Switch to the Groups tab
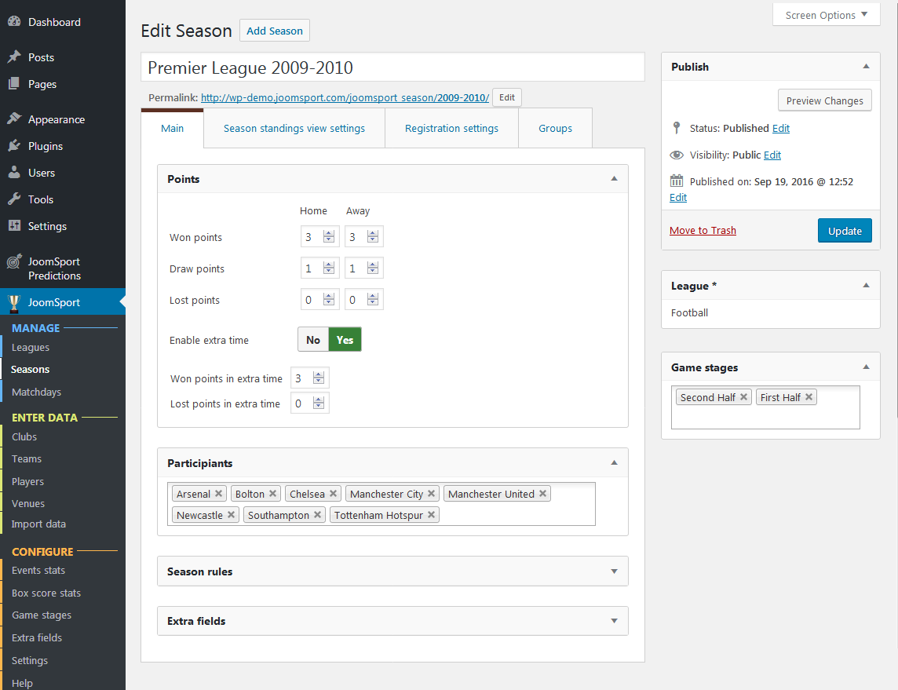 [x=555, y=128]
